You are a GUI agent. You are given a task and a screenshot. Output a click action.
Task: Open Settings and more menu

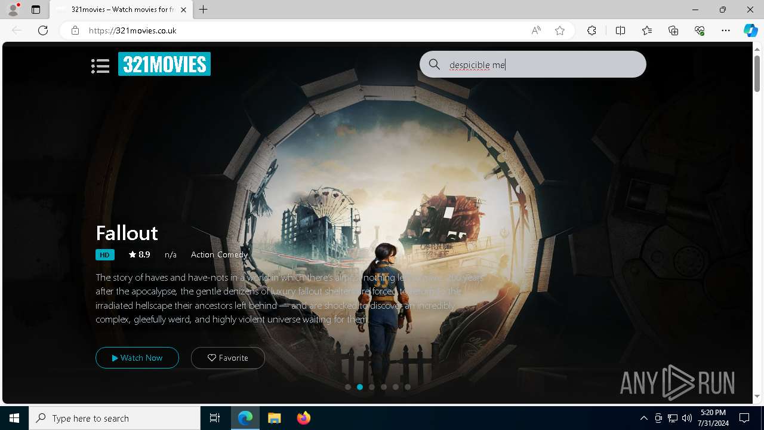(726, 30)
